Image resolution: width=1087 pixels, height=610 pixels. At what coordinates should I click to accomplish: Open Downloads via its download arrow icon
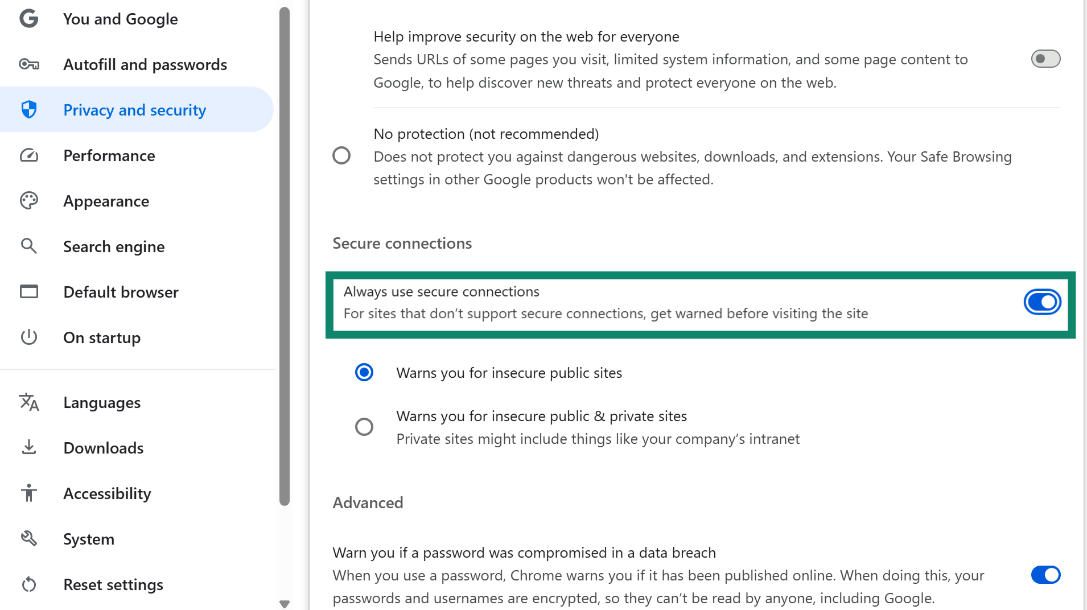[28, 447]
